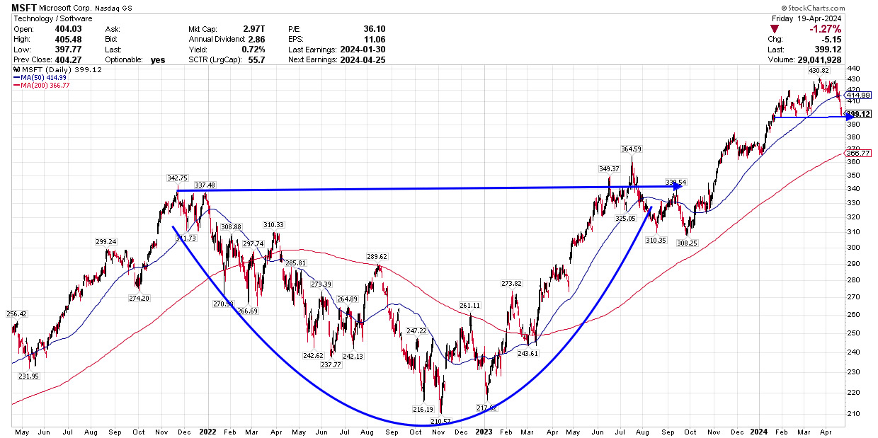Select the Next Earnings date 2024-04-25
The height and width of the screenshot is (438, 878).
point(362,60)
